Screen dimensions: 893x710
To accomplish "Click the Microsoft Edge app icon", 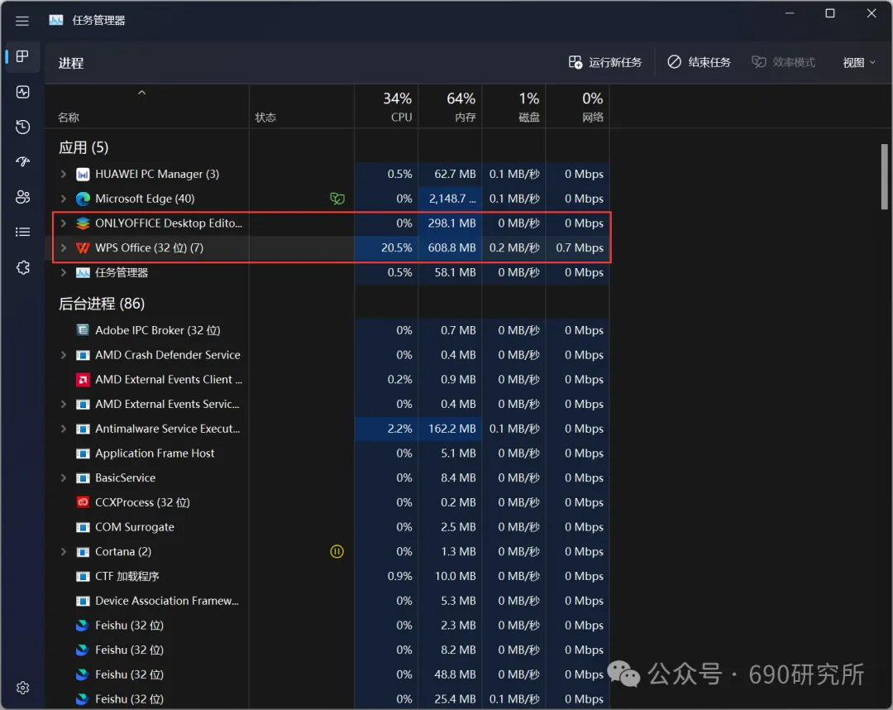I will coord(83,199).
